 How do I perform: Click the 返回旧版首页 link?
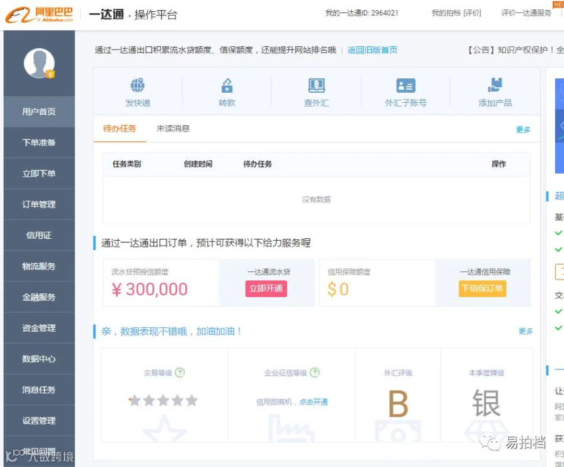372,50
